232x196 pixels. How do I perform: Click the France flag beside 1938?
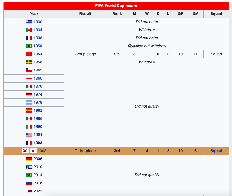pos(29,38)
